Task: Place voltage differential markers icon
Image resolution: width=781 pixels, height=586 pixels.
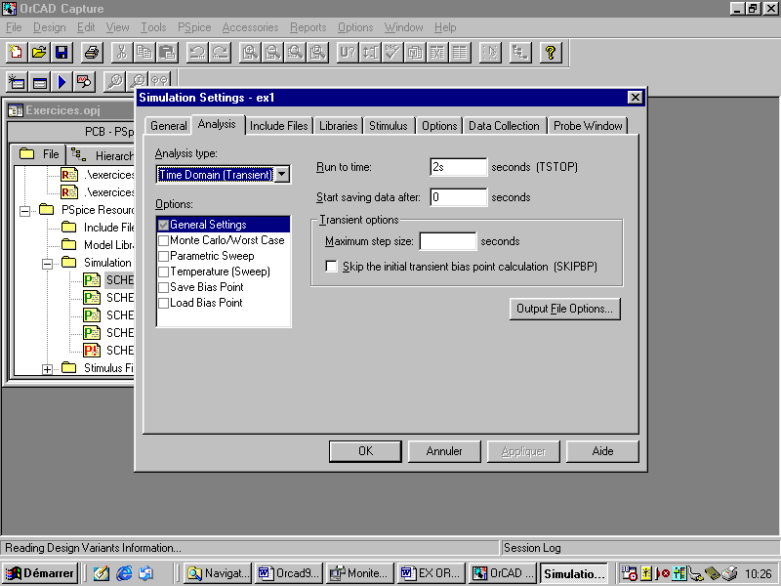Action: pos(160,80)
